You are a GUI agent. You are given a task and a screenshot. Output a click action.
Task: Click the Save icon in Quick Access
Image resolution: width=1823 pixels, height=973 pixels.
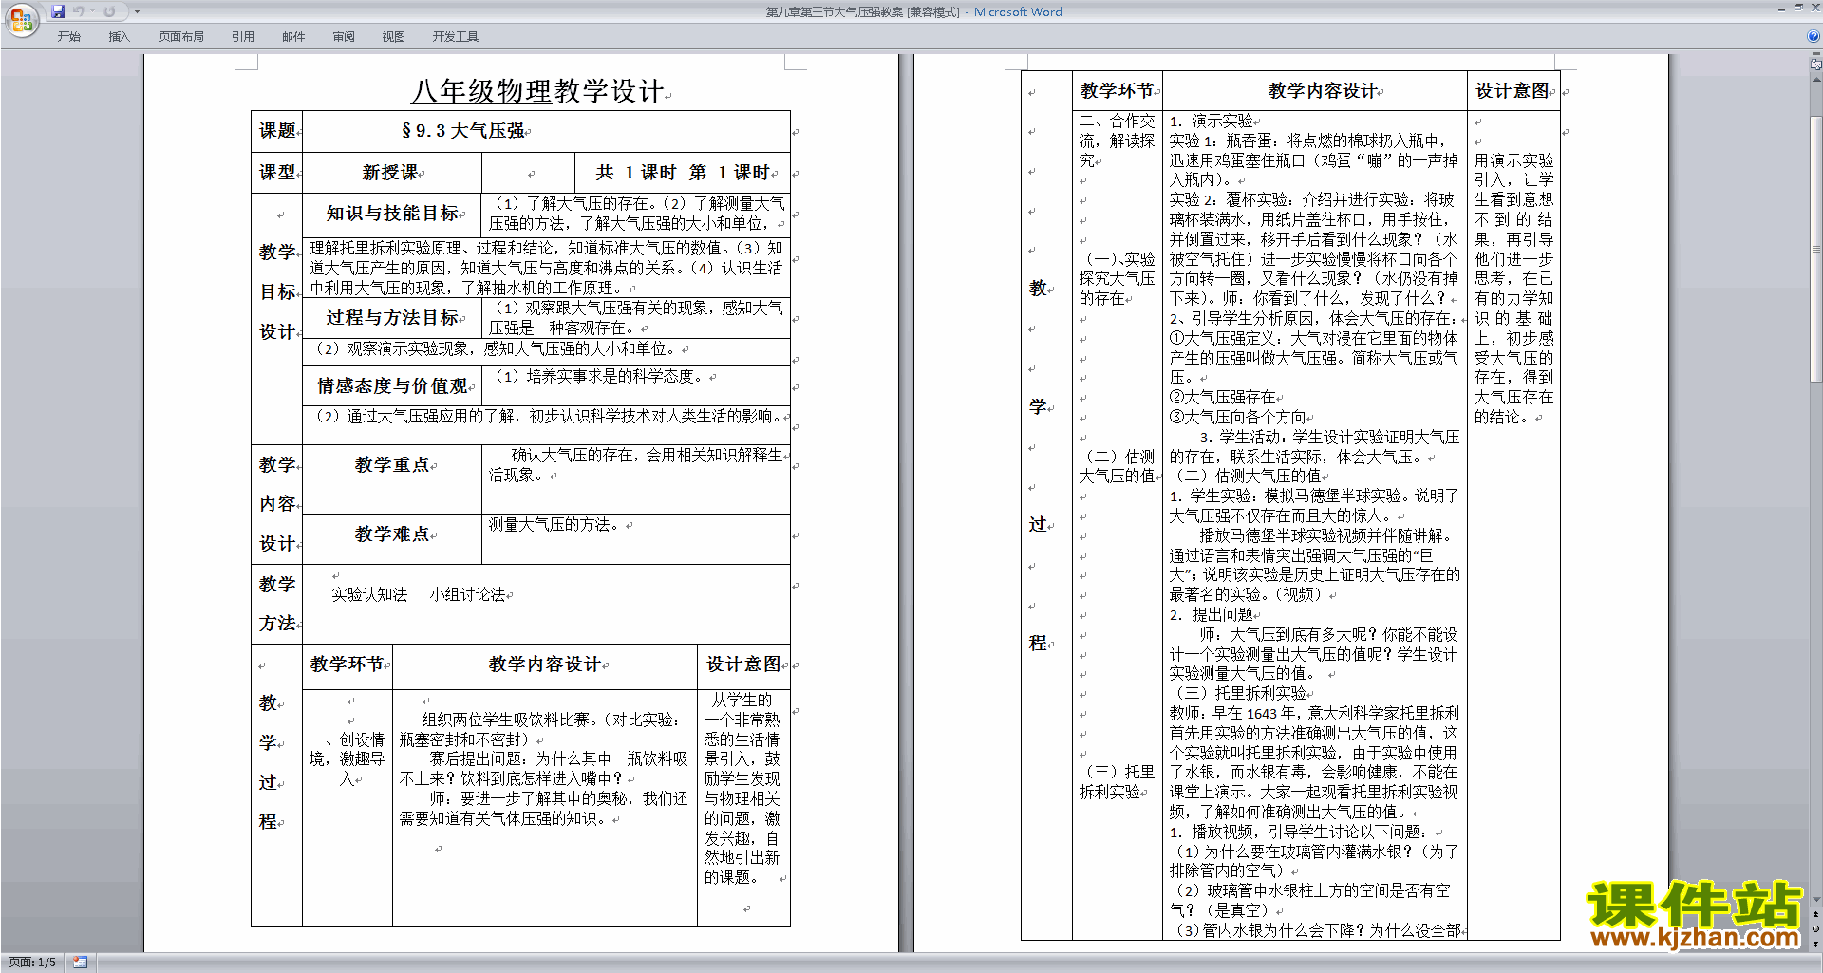58,11
